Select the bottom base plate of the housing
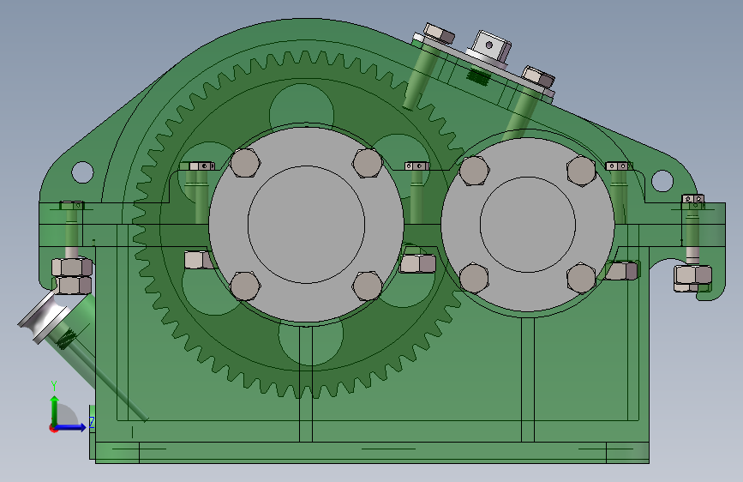This screenshot has height=482, width=743. (372, 453)
